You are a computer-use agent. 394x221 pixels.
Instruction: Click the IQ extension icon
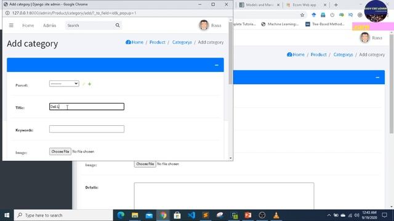350,15
